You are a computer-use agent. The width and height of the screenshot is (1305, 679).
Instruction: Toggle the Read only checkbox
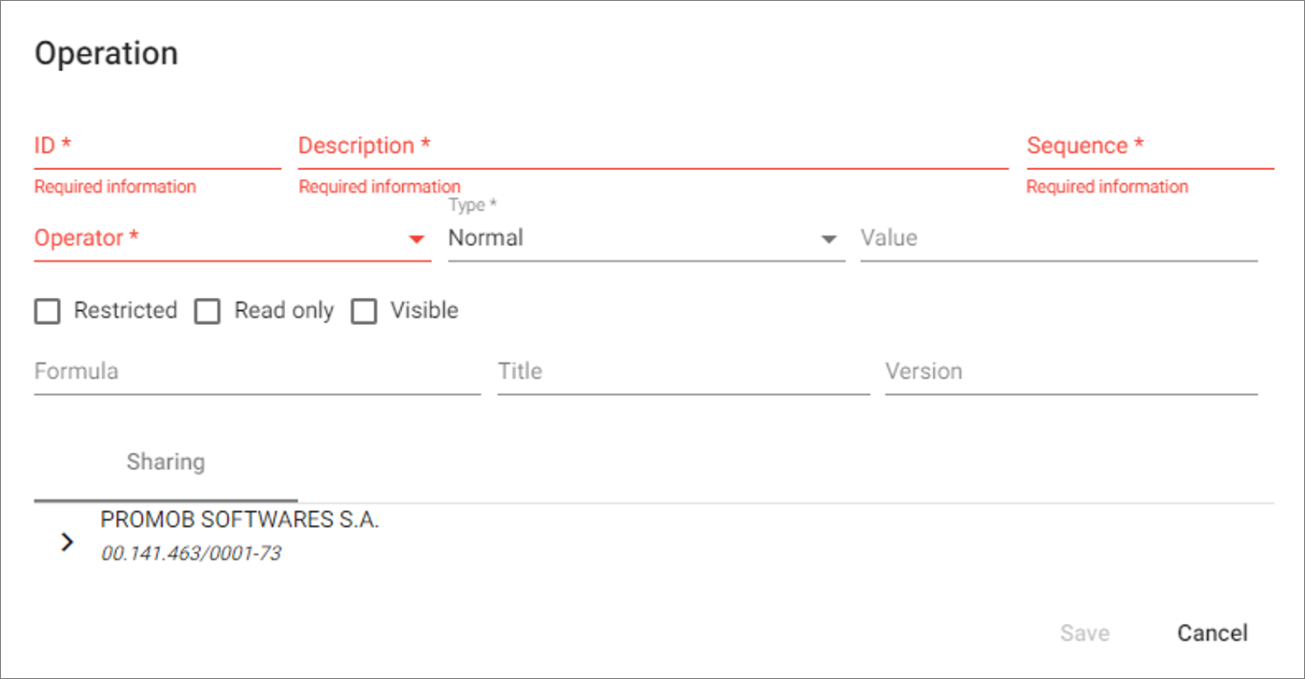207,311
